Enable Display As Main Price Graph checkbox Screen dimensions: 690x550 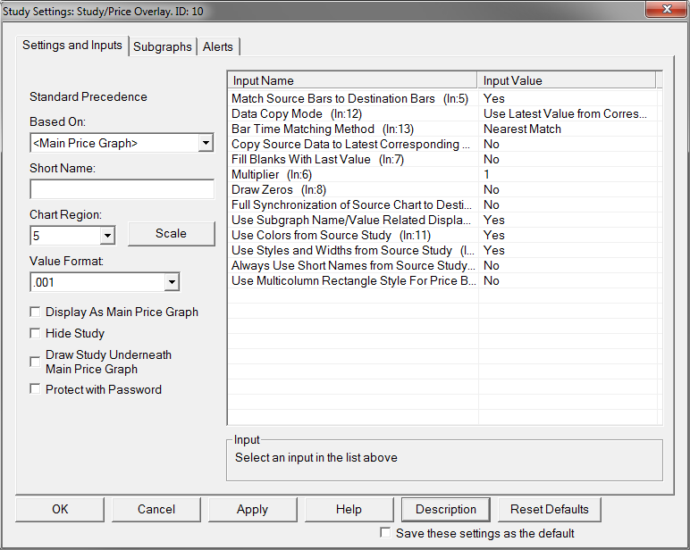[x=35, y=312]
